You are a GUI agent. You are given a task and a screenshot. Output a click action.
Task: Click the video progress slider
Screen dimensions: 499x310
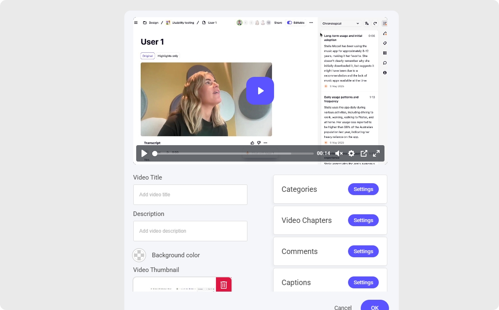point(233,154)
